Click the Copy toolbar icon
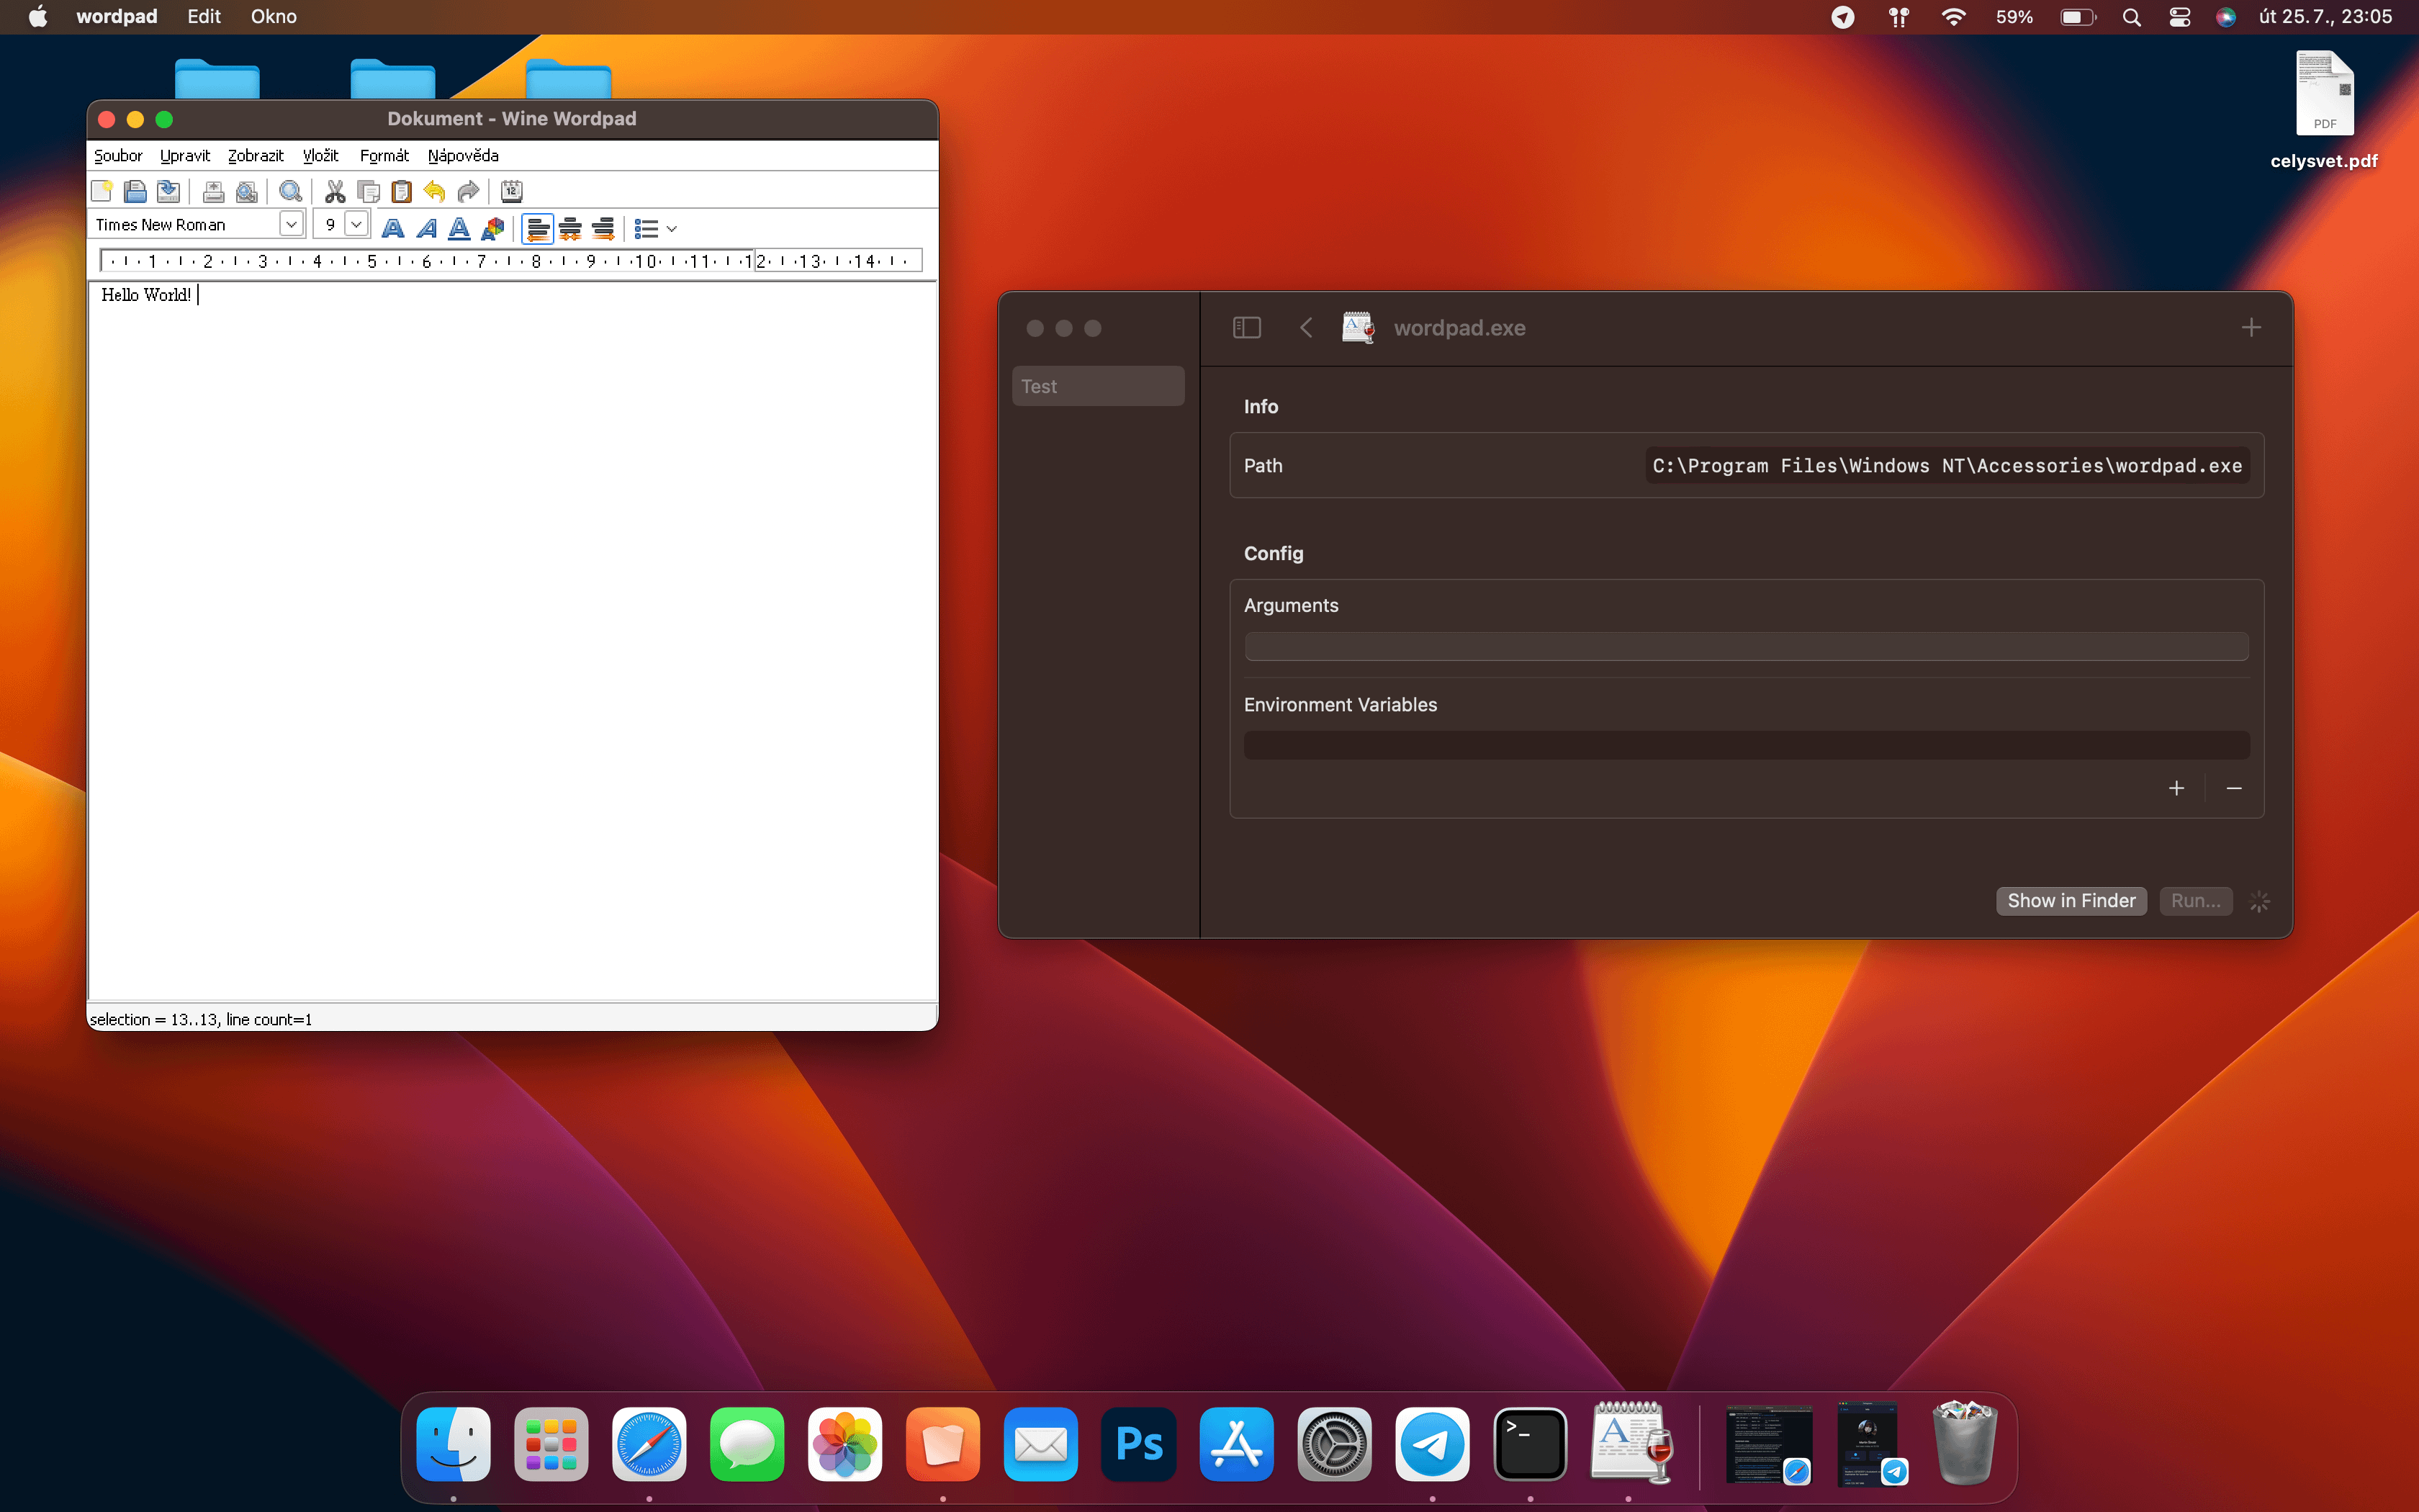Viewport: 2419px width, 1512px height. click(x=368, y=191)
